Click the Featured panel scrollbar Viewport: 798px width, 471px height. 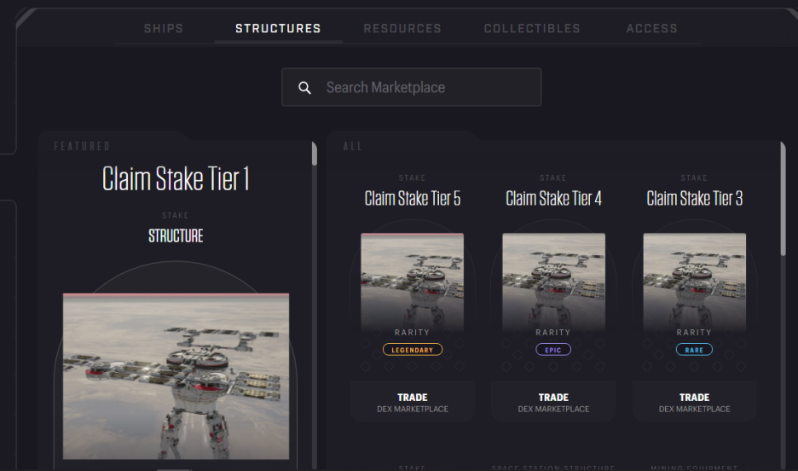click(x=315, y=154)
